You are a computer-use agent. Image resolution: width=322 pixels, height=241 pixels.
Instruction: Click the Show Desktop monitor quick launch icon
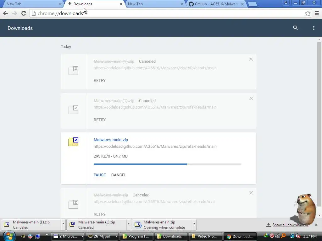pos(38,236)
